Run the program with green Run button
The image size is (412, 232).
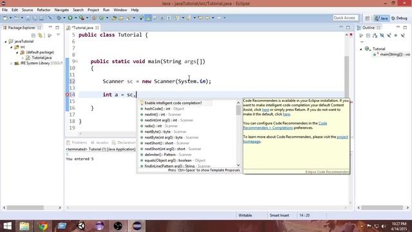tap(70, 18)
